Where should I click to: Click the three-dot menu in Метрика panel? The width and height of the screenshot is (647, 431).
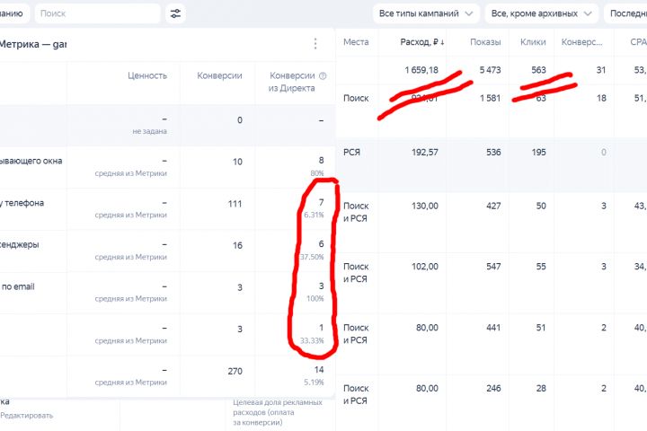pyautogui.click(x=315, y=43)
